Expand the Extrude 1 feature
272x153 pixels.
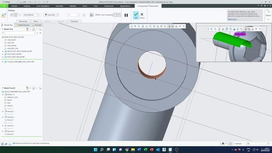[3, 111]
